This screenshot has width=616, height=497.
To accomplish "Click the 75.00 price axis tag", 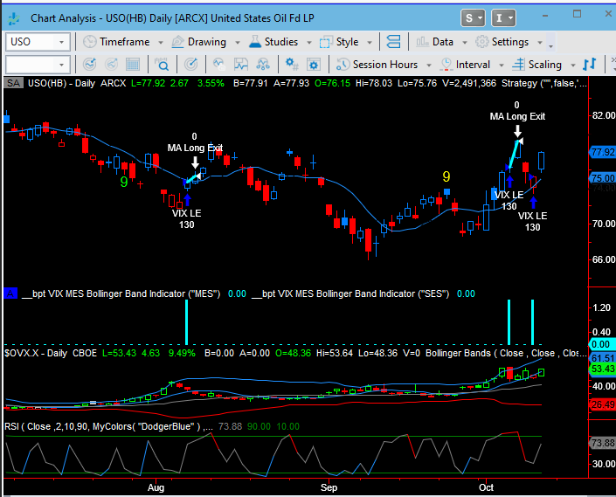I will [x=602, y=178].
